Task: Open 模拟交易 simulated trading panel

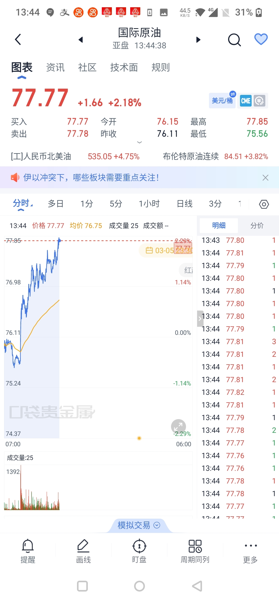Action: pos(139,525)
